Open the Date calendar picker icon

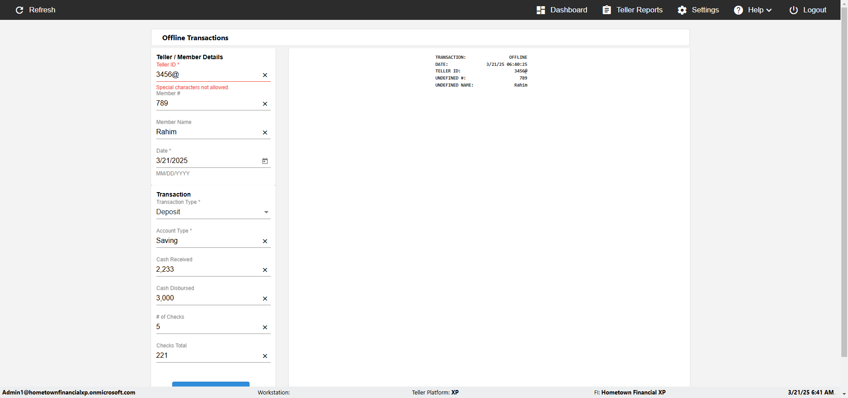(265, 161)
